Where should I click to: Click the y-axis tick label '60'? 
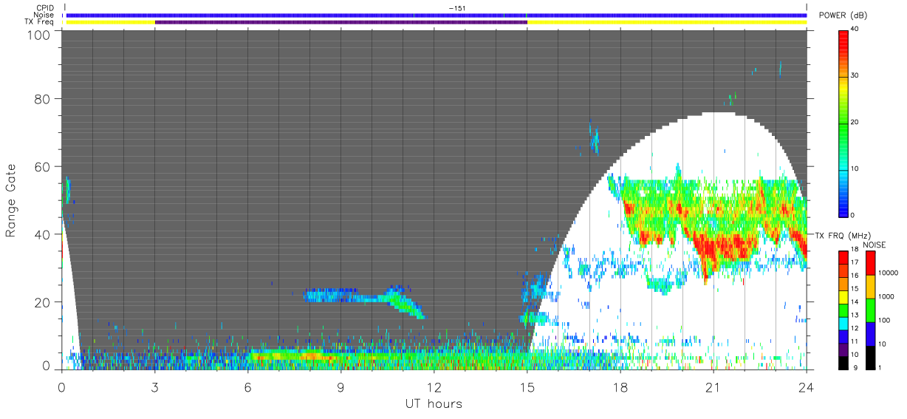pos(43,167)
